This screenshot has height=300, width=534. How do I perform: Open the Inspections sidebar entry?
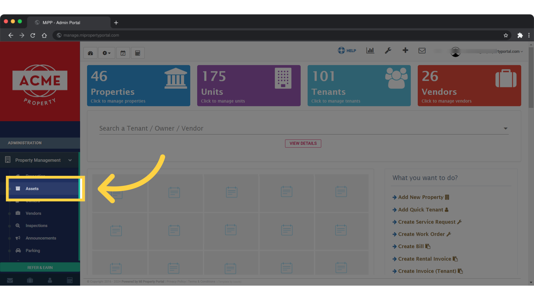[36, 226]
